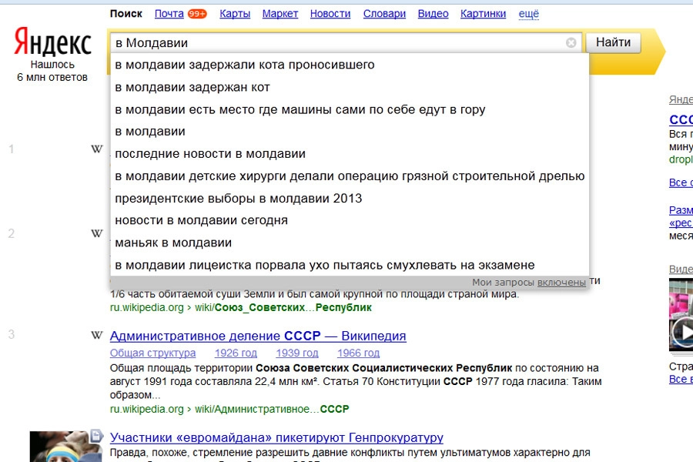Open 'Административное деление СССР — Википедия' result
Viewport: 693px width, 462px height.
click(x=258, y=336)
